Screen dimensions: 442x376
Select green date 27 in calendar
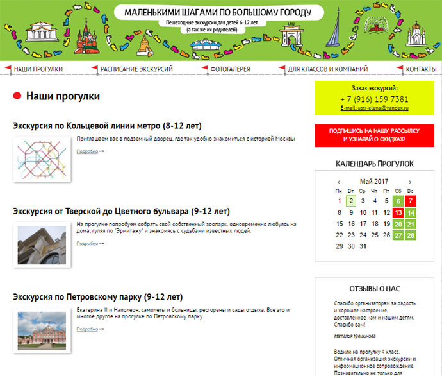coord(398,235)
